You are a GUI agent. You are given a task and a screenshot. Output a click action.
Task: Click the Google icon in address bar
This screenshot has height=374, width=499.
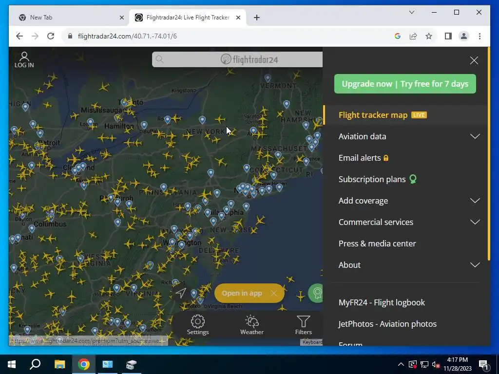click(x=398, y=36)
